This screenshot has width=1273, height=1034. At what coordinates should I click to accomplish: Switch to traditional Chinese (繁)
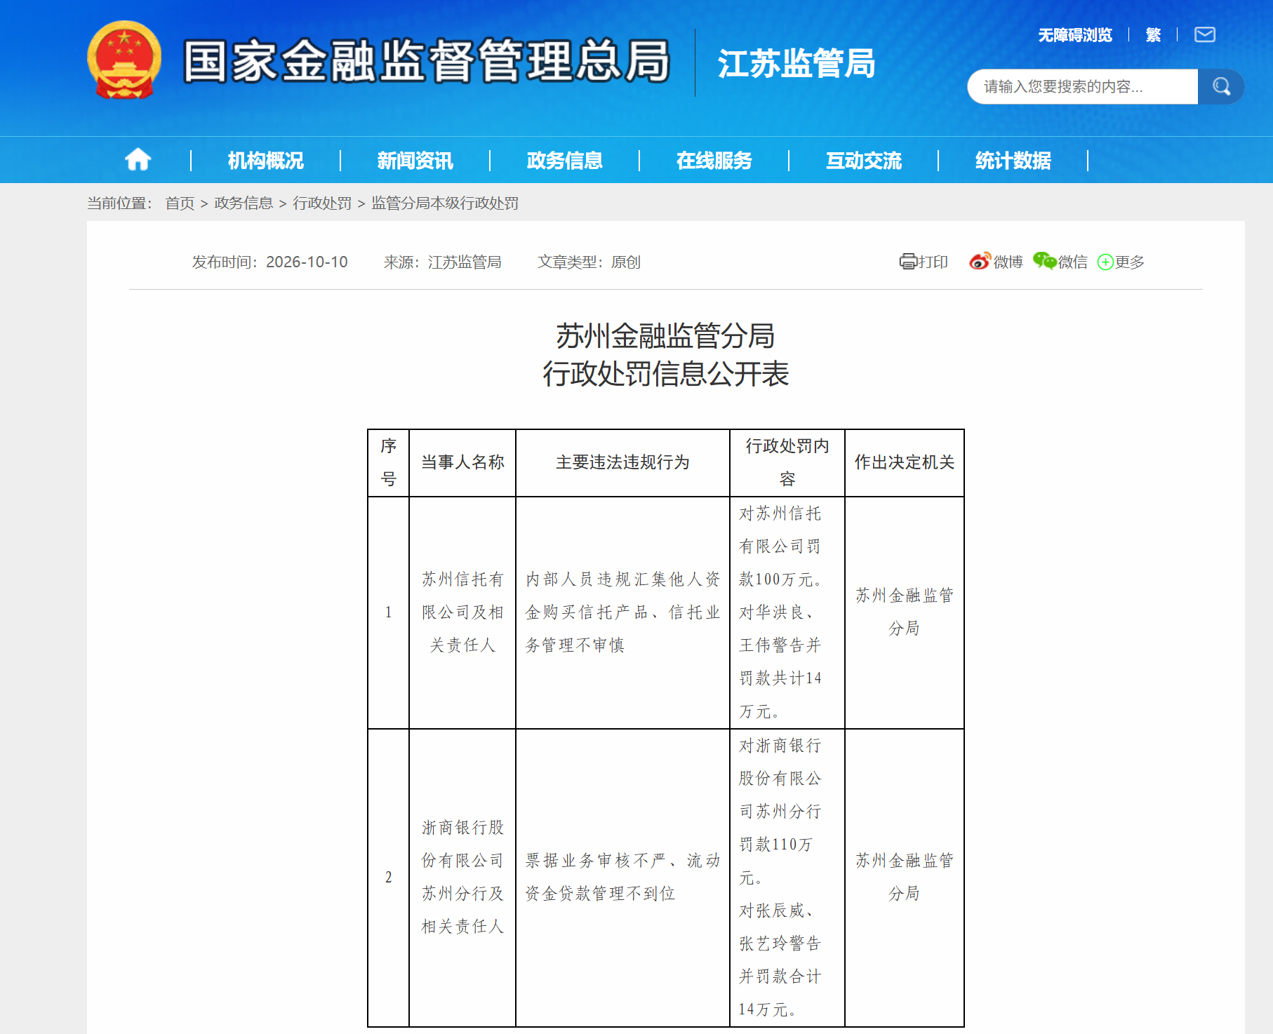click(x=1153, y=35)
